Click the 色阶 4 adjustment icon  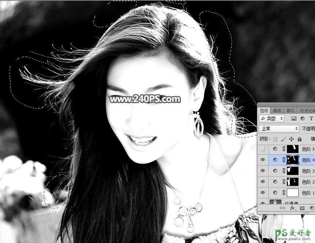click(275, 160)
